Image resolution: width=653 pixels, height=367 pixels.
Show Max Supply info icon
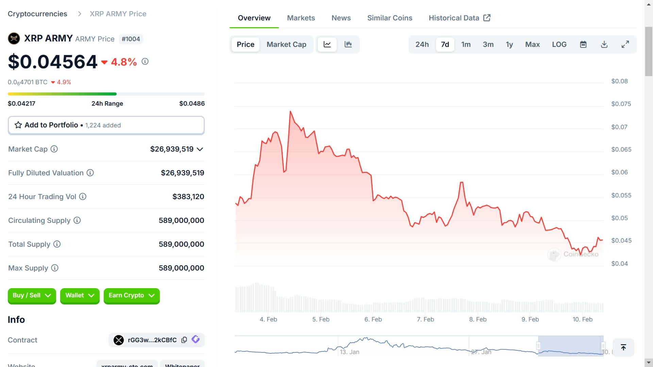pos(55,268)
